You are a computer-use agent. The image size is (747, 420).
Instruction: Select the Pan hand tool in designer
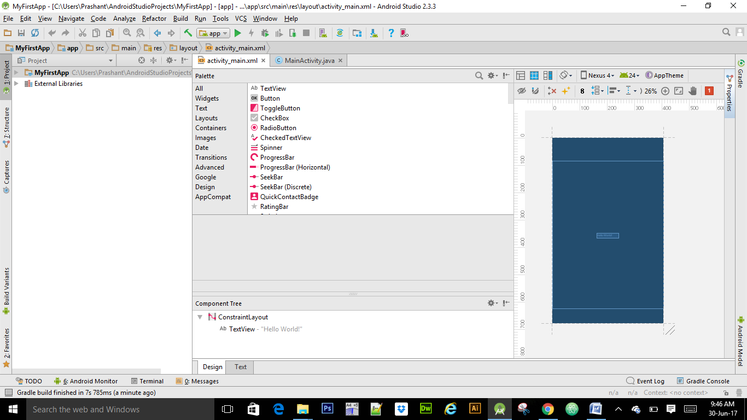pyautogui.click(x=692, y=91)
